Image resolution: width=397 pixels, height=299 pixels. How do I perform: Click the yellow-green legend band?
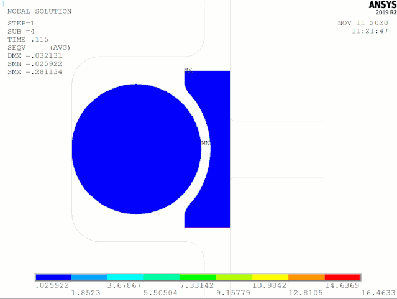point(234,277)
